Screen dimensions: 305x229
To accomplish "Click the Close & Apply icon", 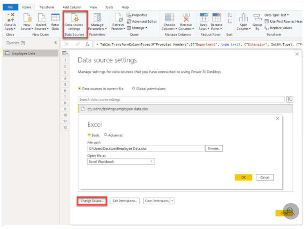I will pyautogui.click(x=10, y=17).
